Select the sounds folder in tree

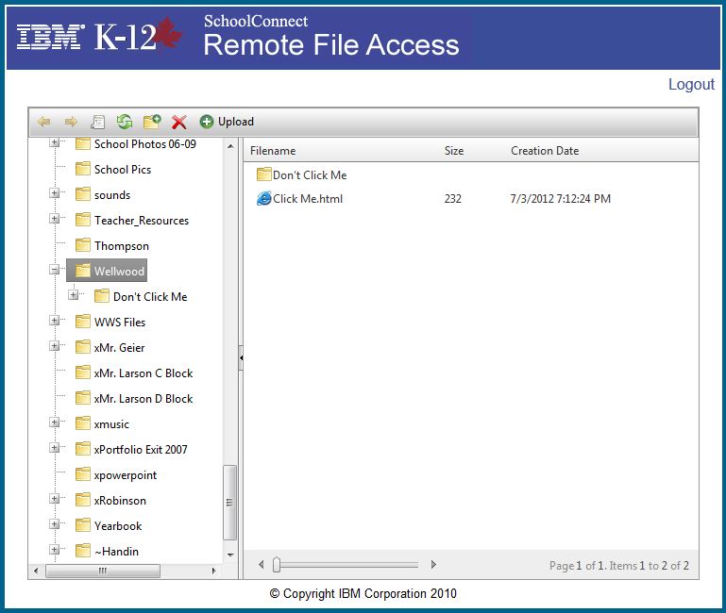tap(112, 195)
